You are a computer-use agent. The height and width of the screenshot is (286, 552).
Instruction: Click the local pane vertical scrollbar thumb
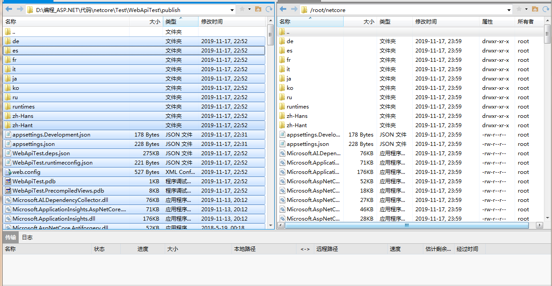[271, 35]
